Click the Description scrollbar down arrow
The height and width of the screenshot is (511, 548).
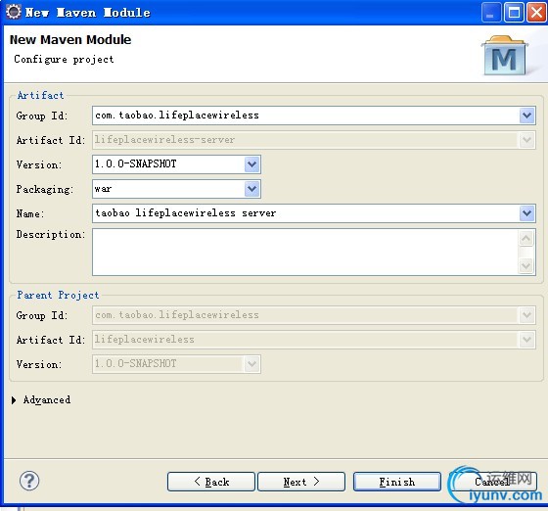[x=526, y=266]
